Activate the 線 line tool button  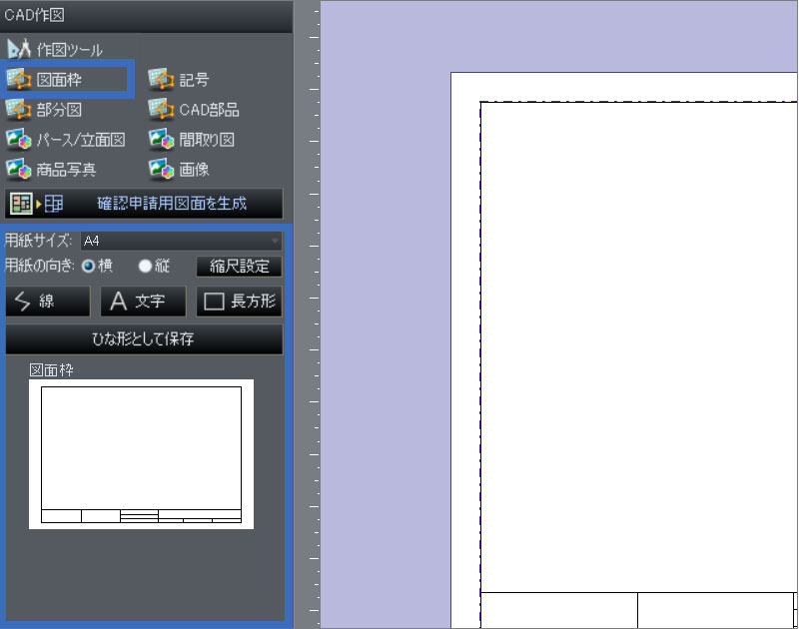pos(47,301)
